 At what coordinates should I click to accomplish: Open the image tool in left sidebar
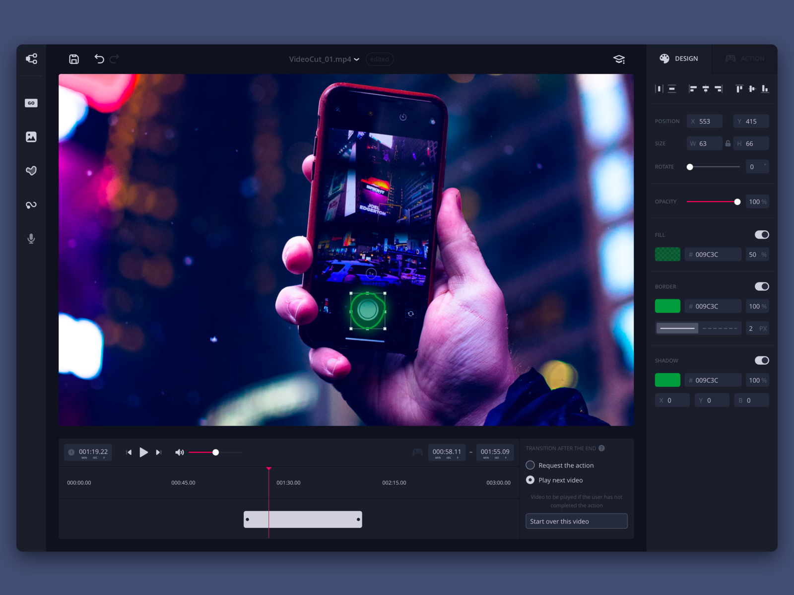click(31, 137)
